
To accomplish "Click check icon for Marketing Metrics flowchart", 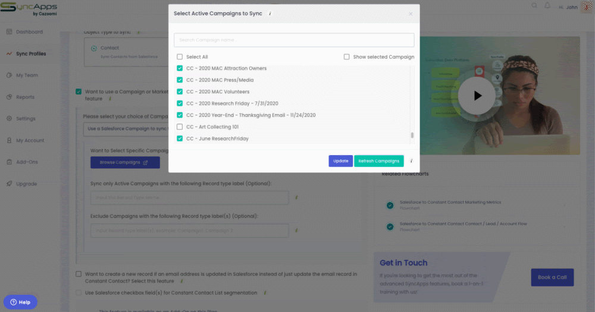I will pyautogui.click(x=390, y=205).
